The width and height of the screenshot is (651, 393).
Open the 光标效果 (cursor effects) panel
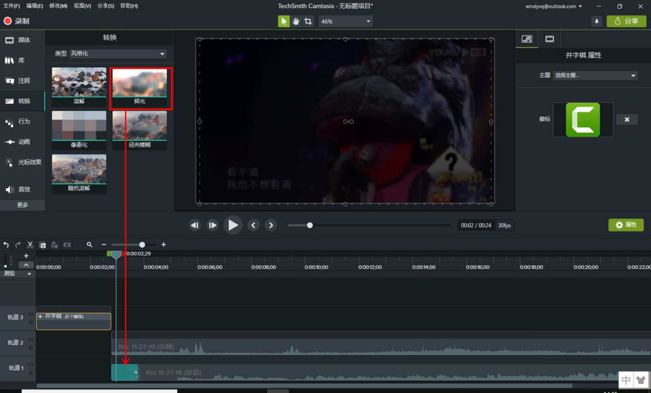coord(23,163)
